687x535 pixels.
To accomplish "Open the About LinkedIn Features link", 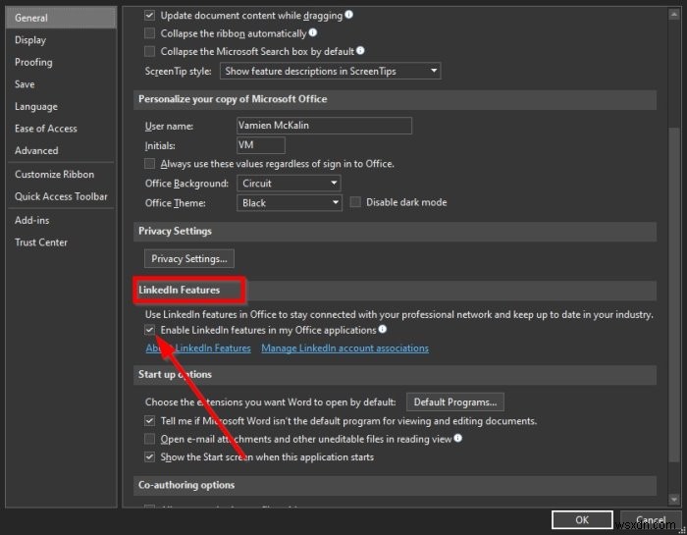I will pyautogui.click(x=198, y=348).
